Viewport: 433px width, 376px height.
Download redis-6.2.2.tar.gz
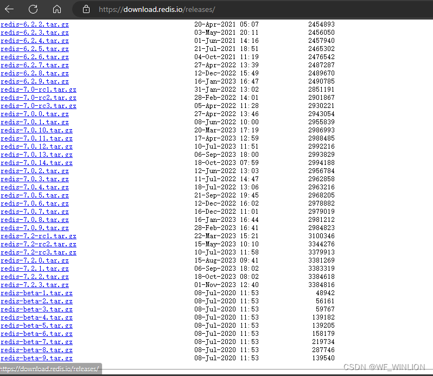[x=35, y=24]
